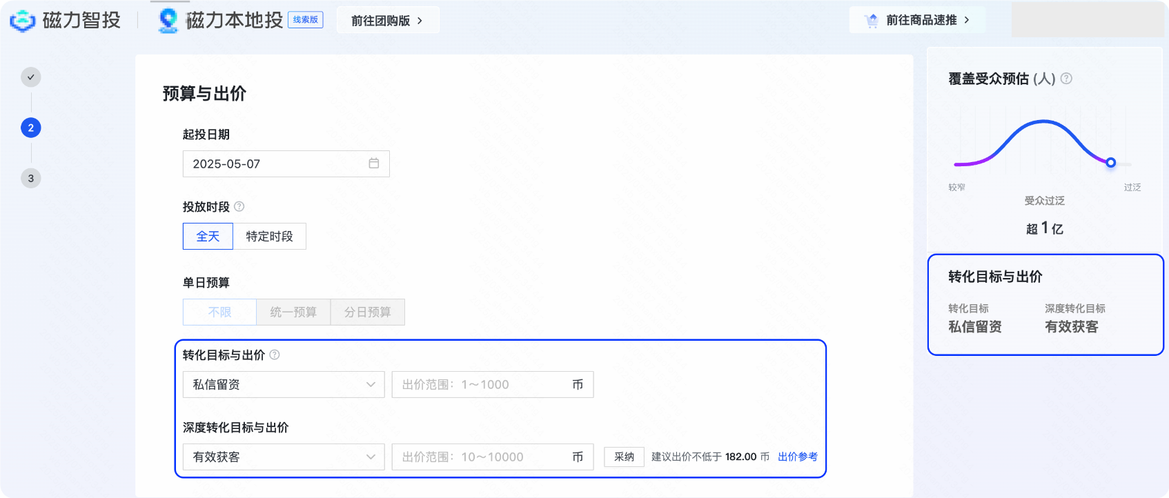The image size is (1169, 498).
Task: Click the audience curve indicator dot
Action: 1110,163
